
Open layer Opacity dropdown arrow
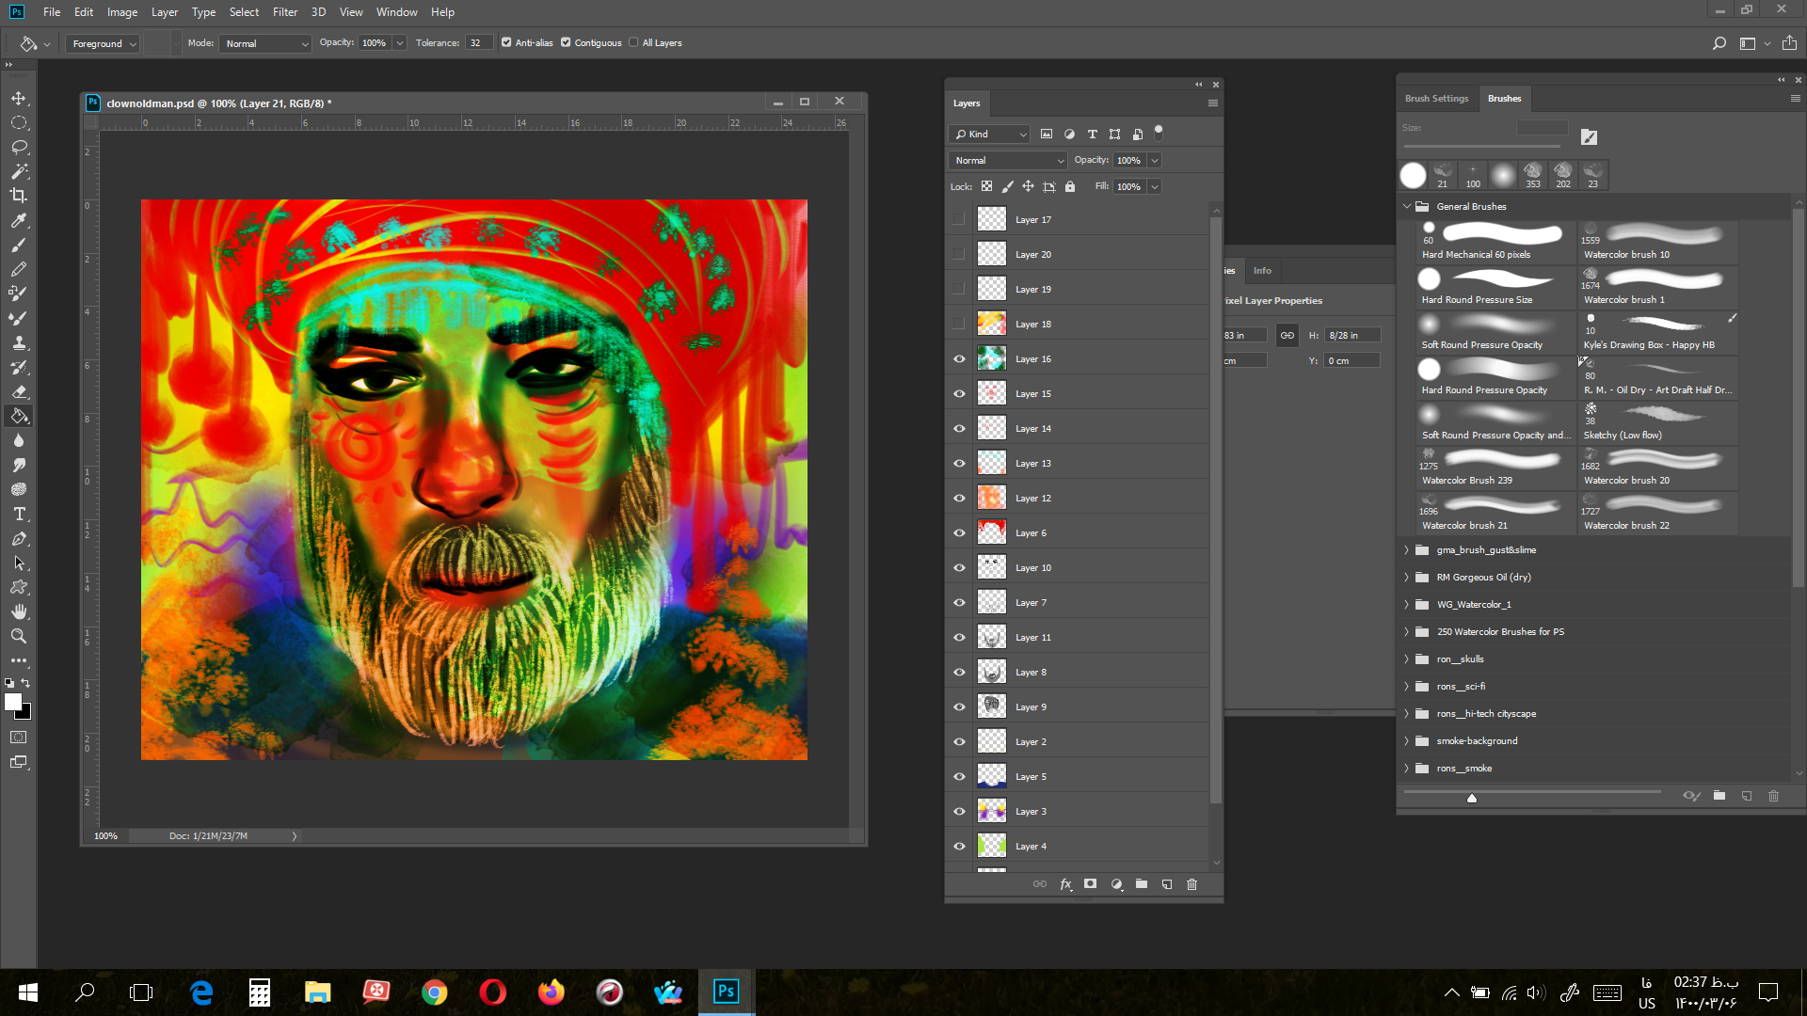tap(1155, 161)
